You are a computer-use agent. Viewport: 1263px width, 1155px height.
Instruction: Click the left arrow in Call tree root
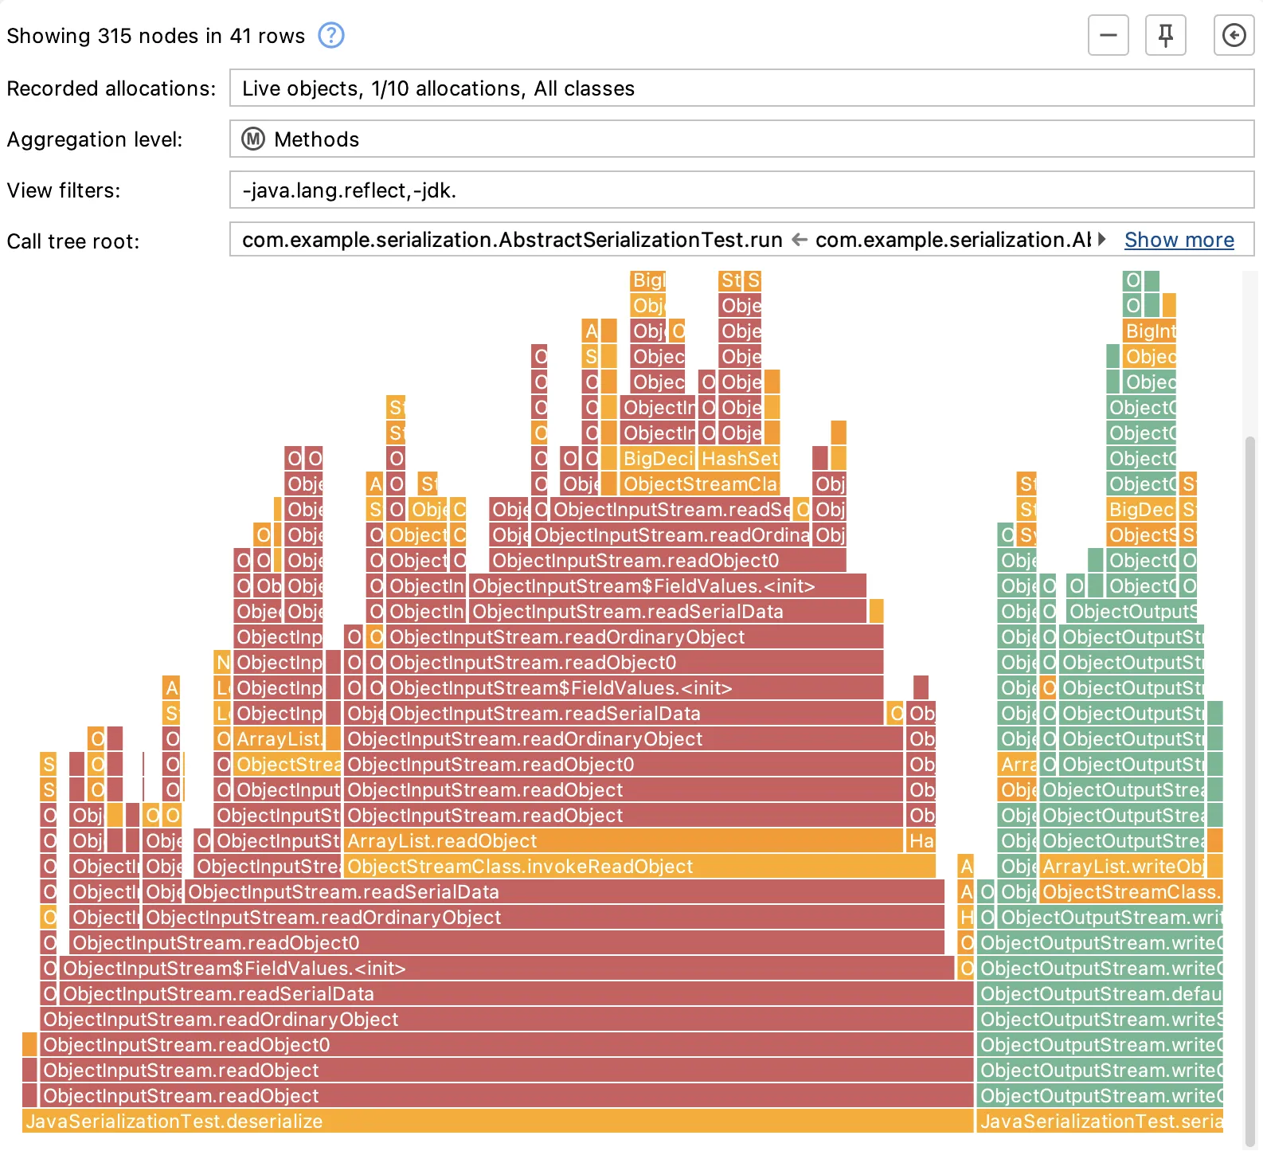[x=800, y=240]
